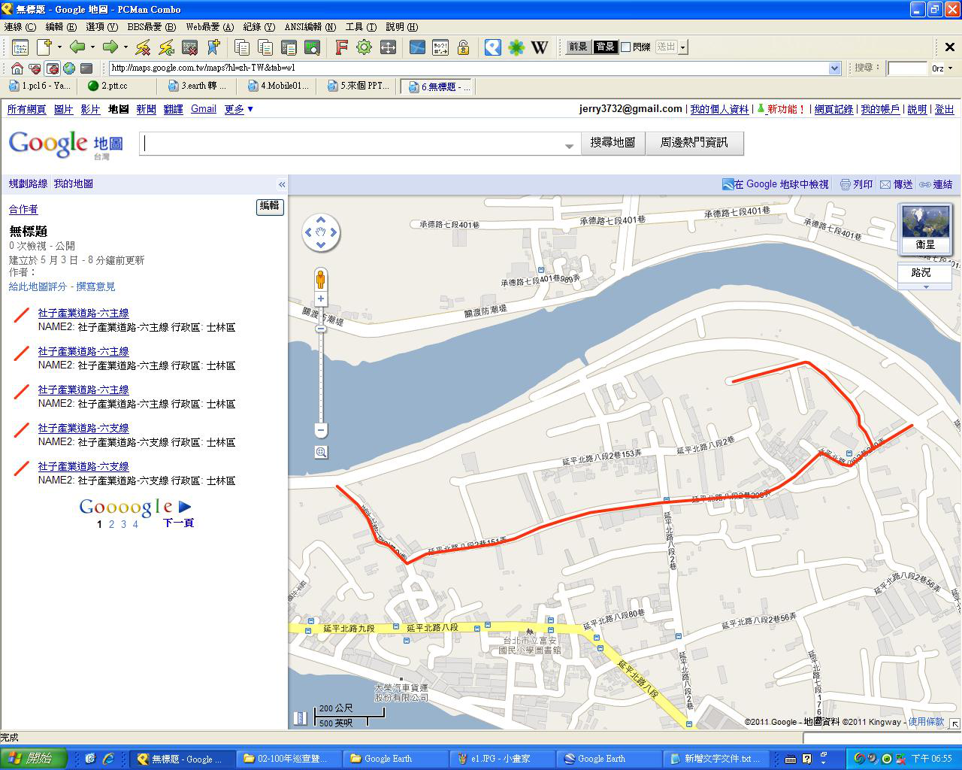Select the 前景 foreground toggle button
The image size is (962, 770).
pos(578,47)
